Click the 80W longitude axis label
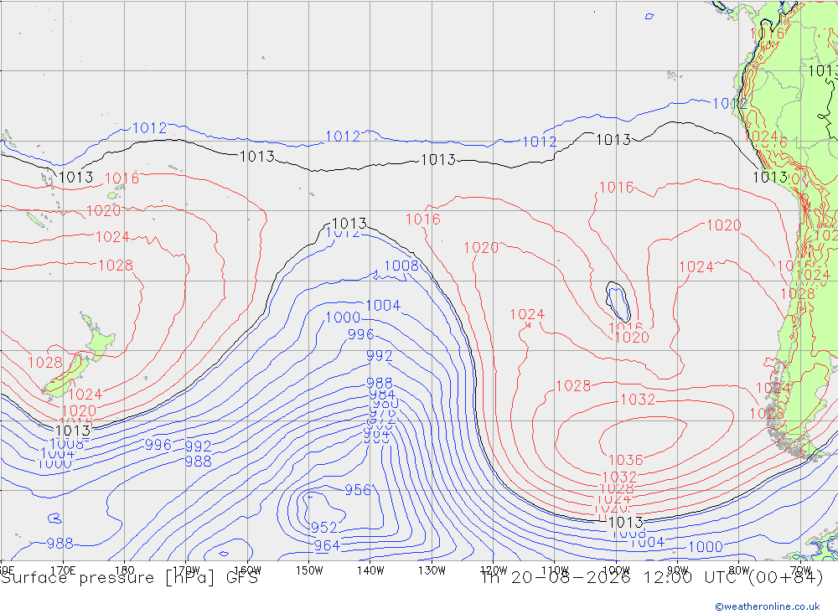Screen dimensions: 838x614 tap(739, 570)
